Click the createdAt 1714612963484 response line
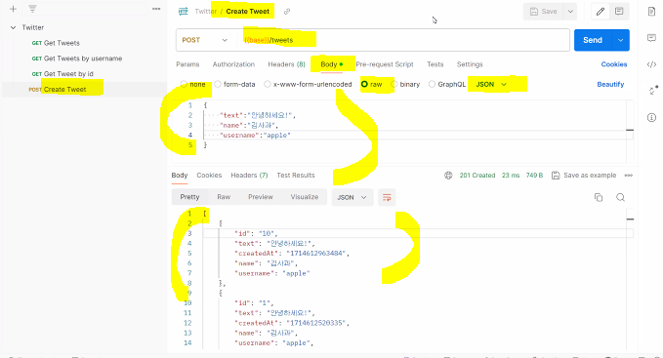This screenshot has width=663, height=358. 292,254
